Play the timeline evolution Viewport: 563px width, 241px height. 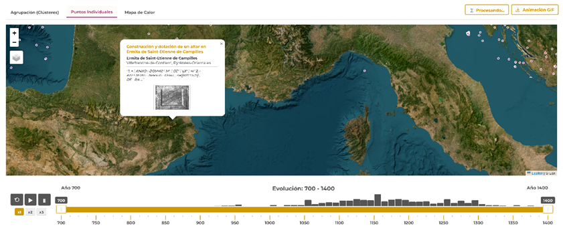(31, 199)
